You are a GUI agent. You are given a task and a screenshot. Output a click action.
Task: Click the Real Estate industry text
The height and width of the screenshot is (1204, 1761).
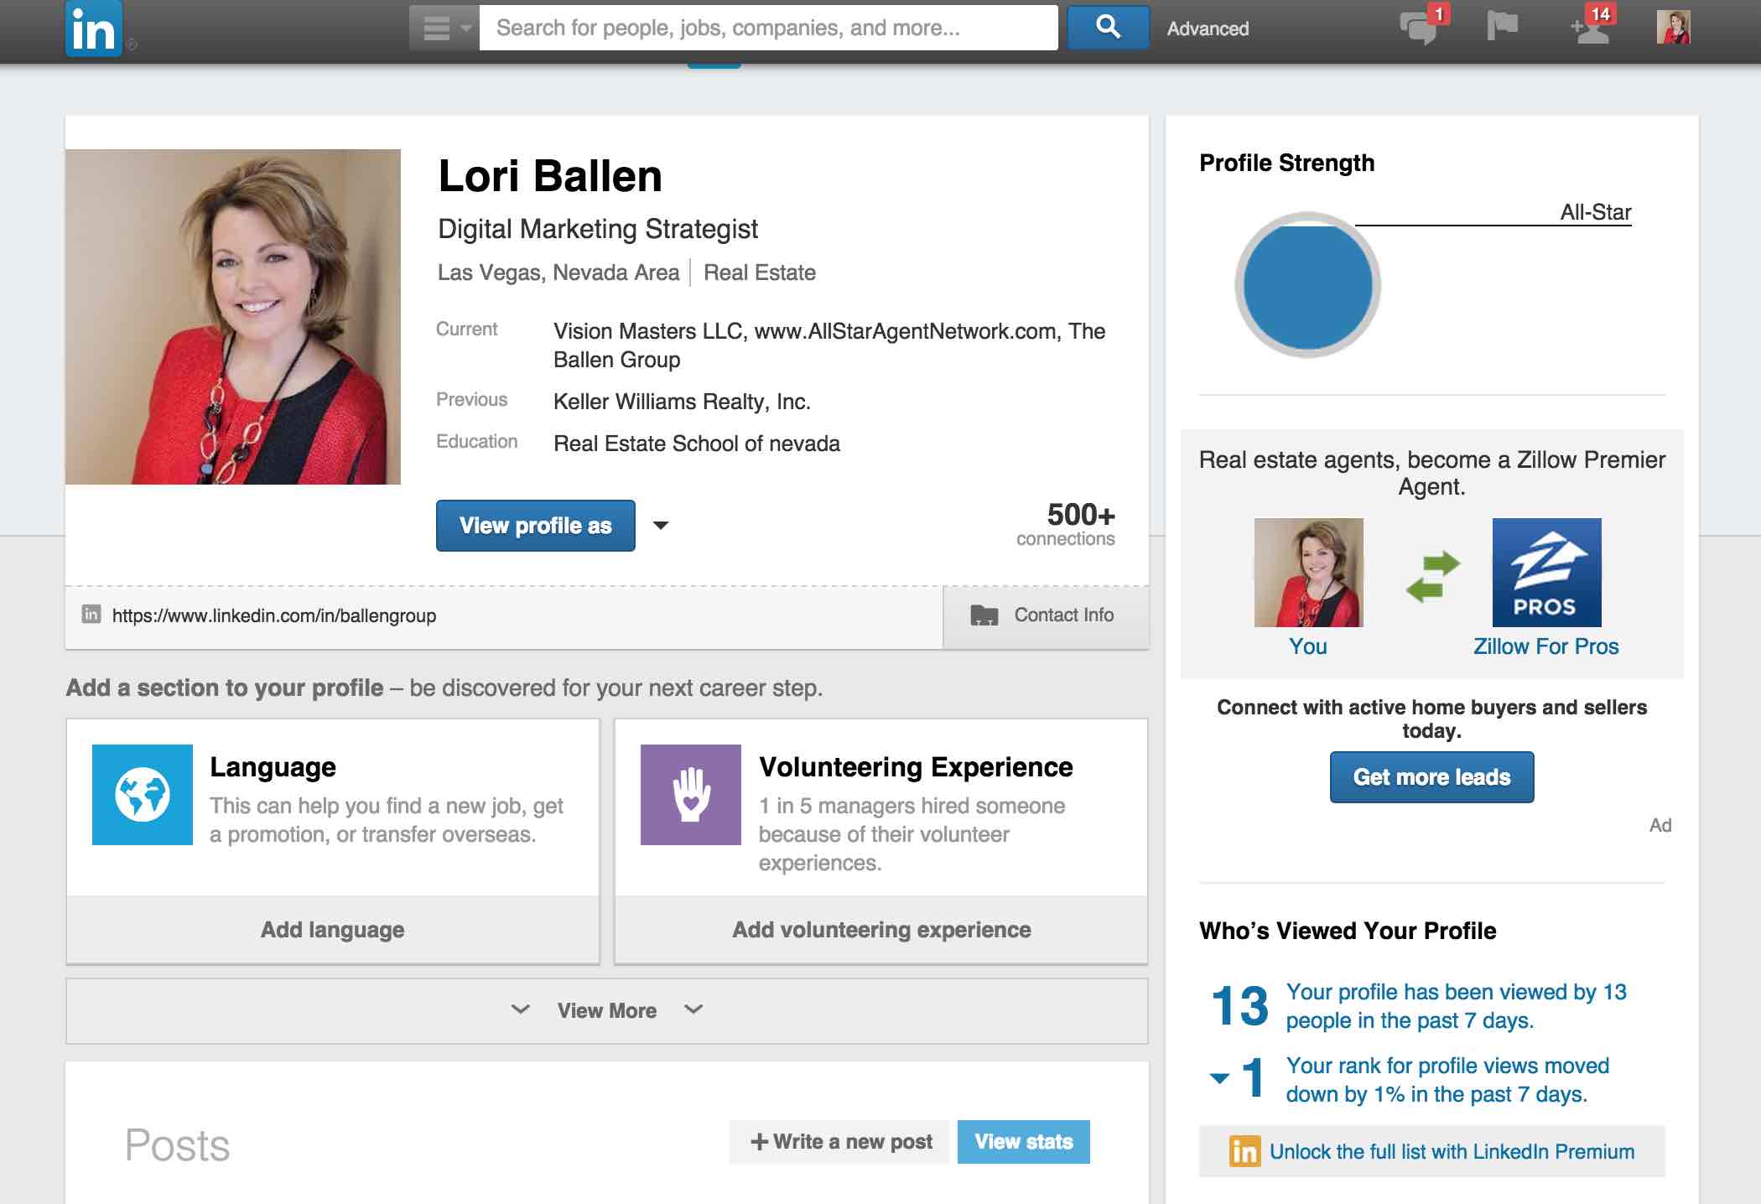[x=760, y=272]
